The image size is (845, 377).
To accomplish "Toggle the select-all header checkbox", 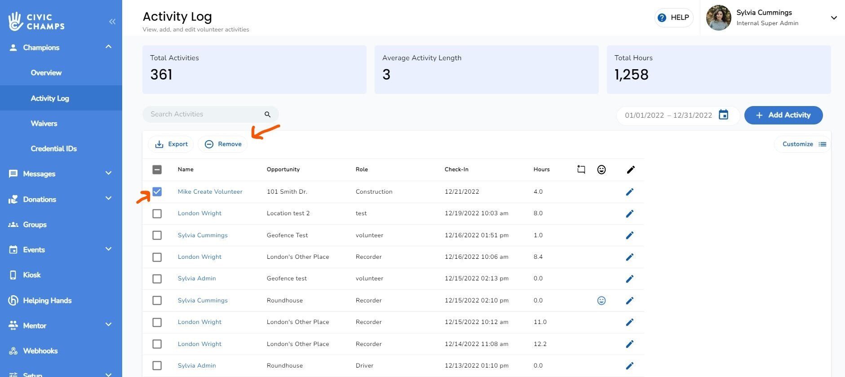I will (x=157, y=170).
